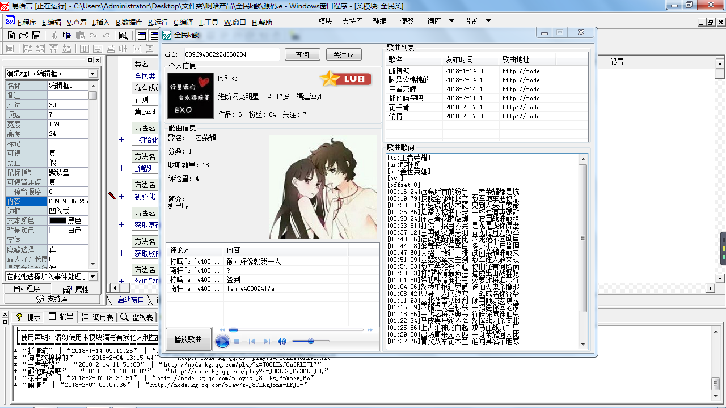Open the 编辑框1 component selector dropdown
The width and height of the screenshot is (726, 408).
coord(93,74)
